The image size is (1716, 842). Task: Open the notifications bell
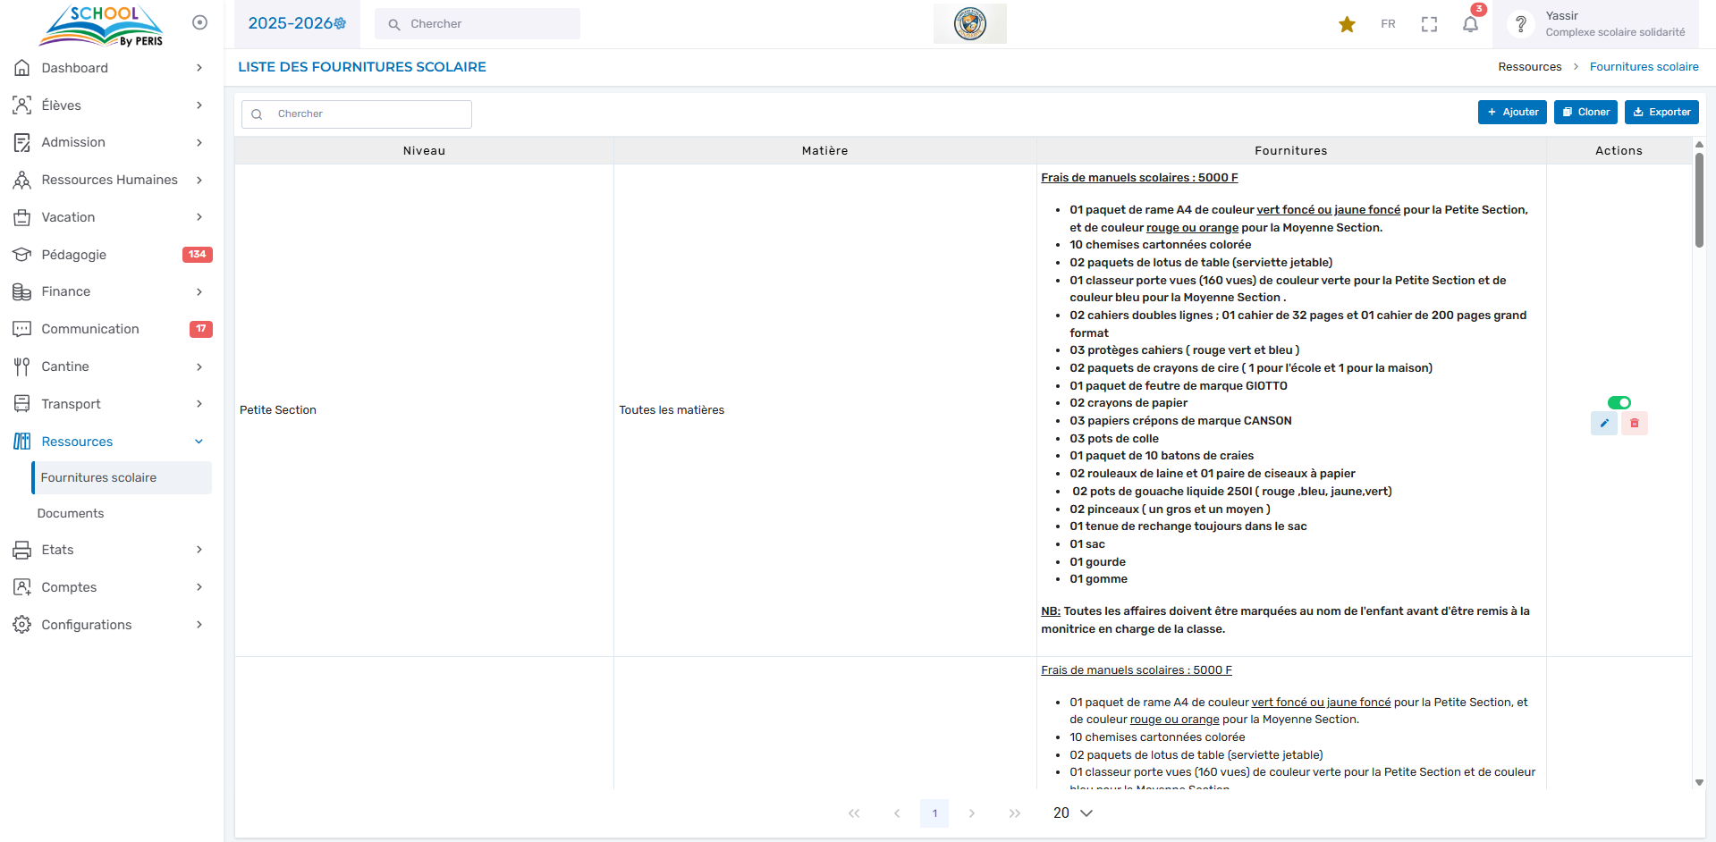(x=1470, y=24)
